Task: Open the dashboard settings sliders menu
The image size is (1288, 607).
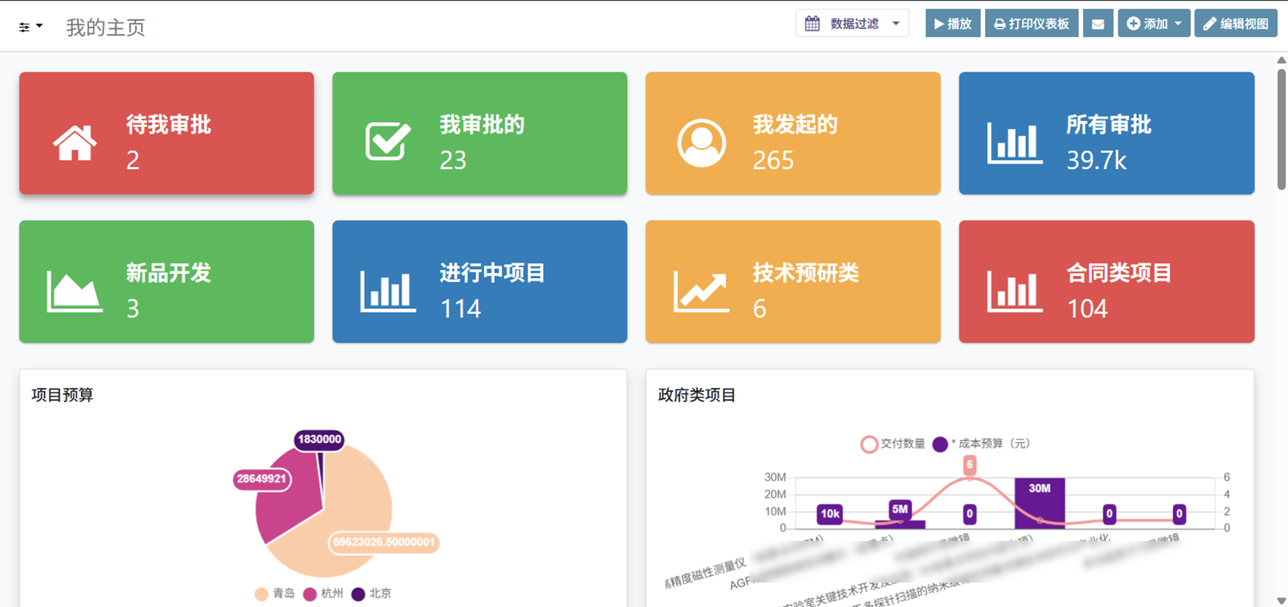Action: click(30, 26)
